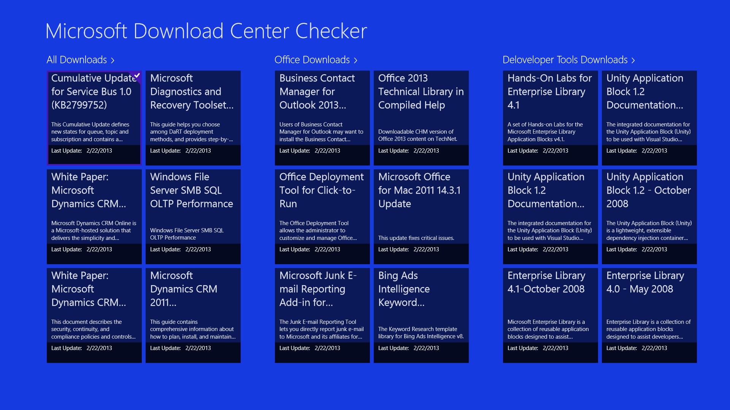Image resolution: width=730 pixels, height=410 pixels.
Task: Open the Office Downloads section header
Action: [x=312, y=60]
